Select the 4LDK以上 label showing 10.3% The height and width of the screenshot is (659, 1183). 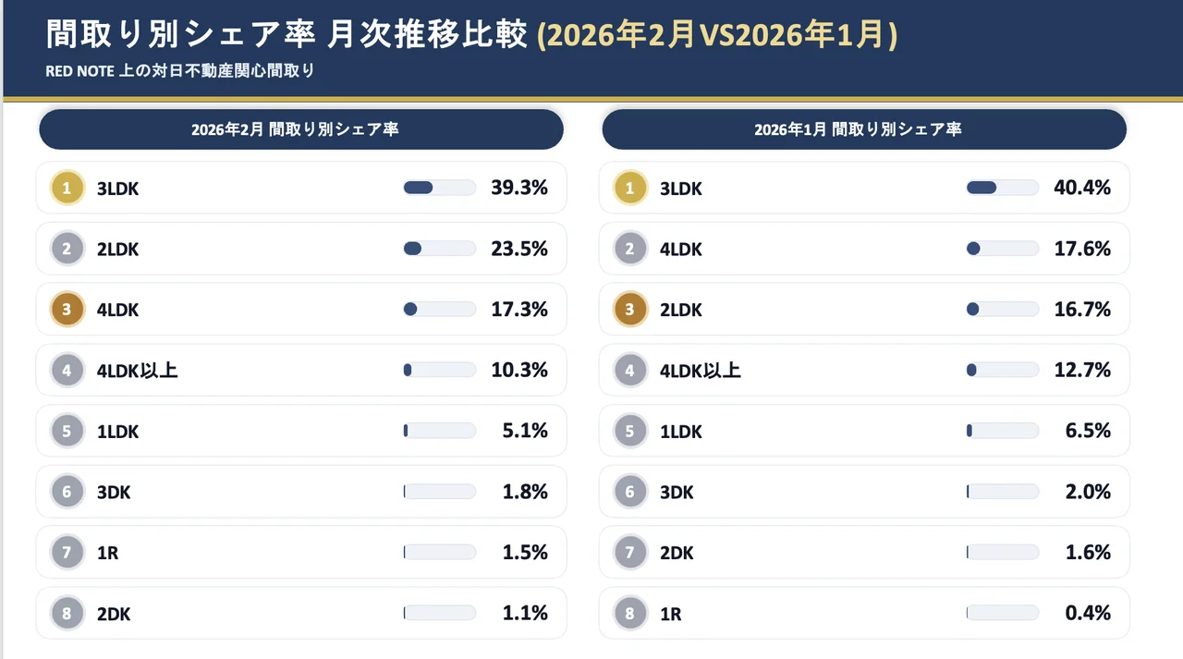pos(137,371)
